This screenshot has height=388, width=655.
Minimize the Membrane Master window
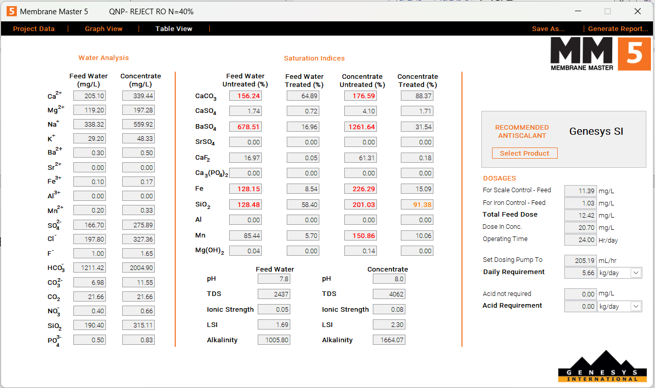[x=578, y=11]
